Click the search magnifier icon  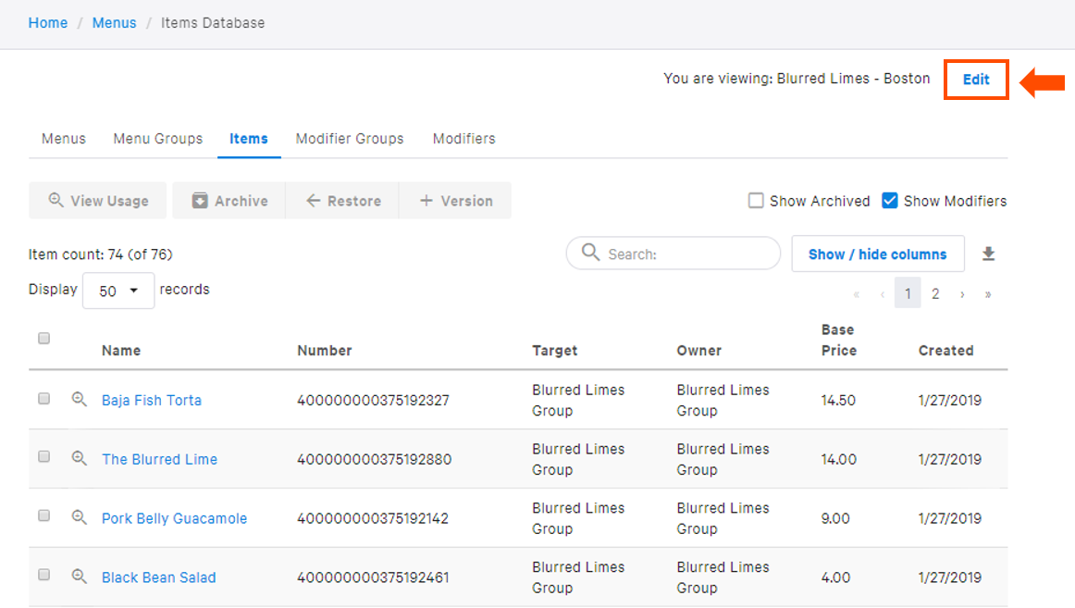click(592, 252)
